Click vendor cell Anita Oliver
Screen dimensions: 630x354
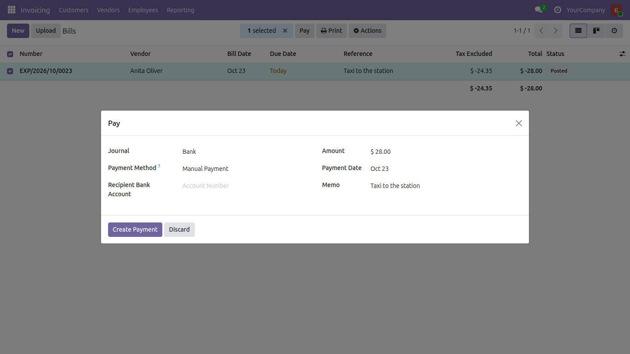[x=147, y=71]
